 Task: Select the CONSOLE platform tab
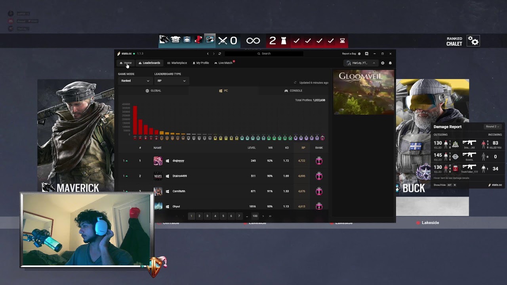coord(294,91)
